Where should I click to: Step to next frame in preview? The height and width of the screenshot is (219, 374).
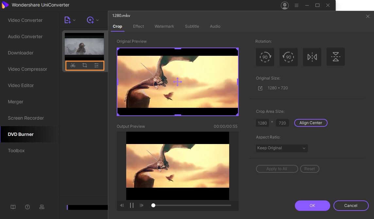click(142, 205)
